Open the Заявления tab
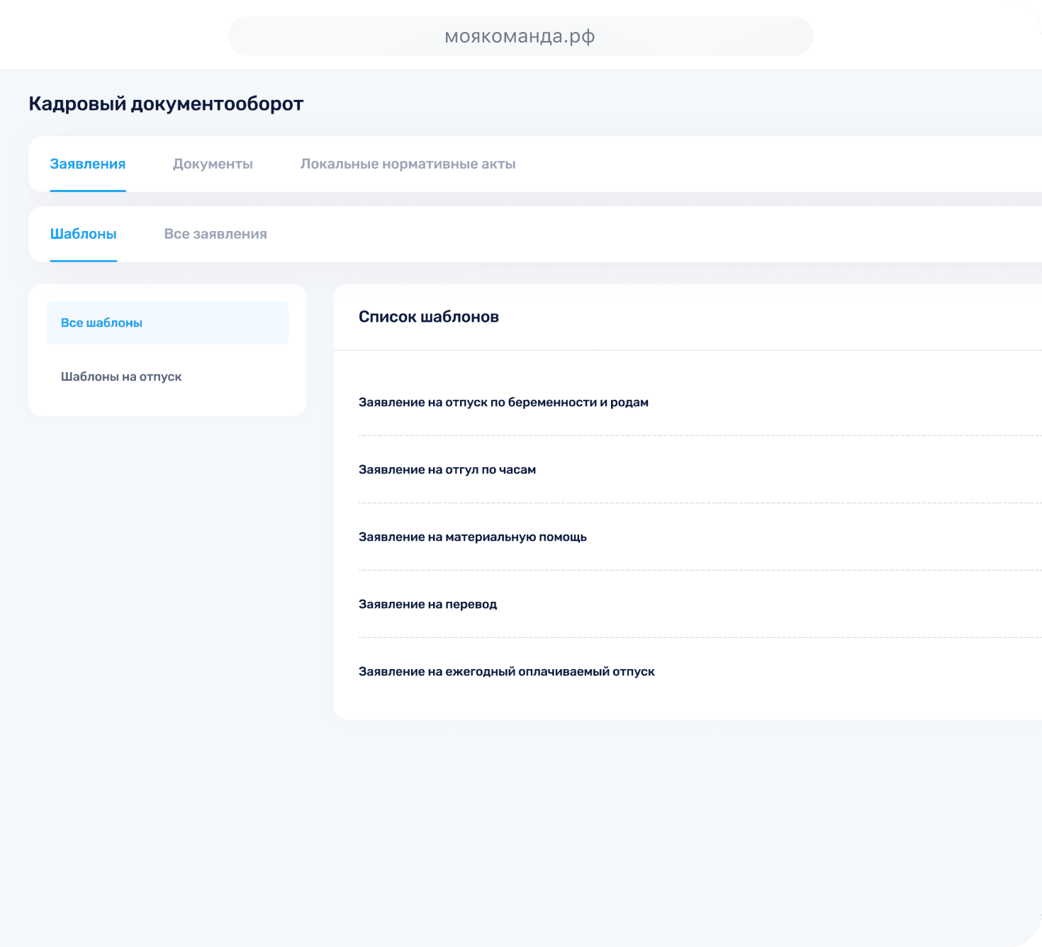 tap(88, 164)
